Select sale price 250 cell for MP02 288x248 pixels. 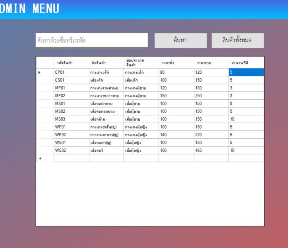211,96
